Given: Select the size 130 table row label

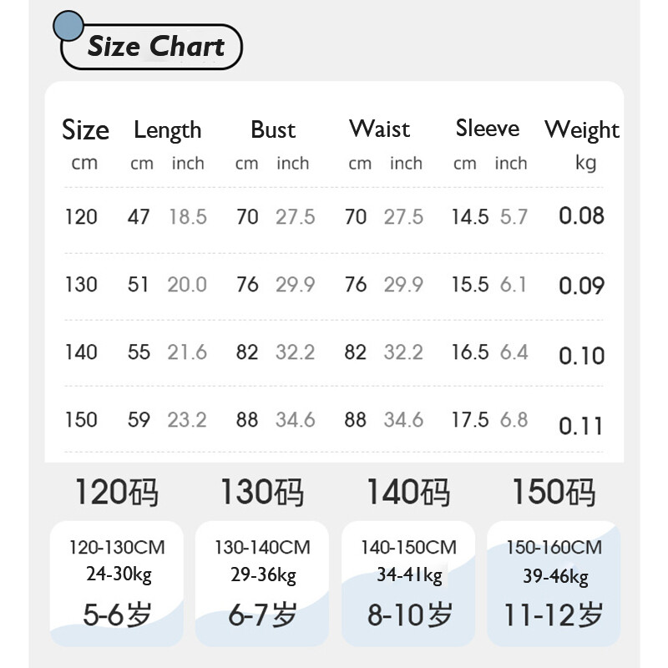Looking at the screenshot, I should coord(81,285).
